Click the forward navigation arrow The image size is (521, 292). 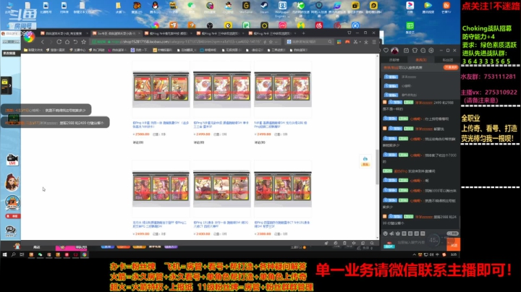coord(51,42)
